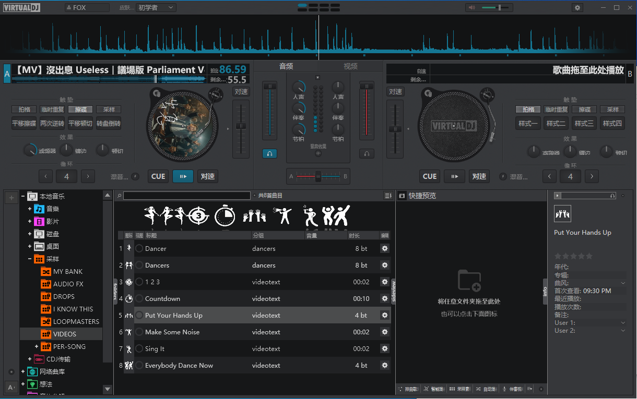Viewport: 637px width, 399px height.
Task: Select deck A 擦碟 pad mode
Action: (x=80, y=110)
